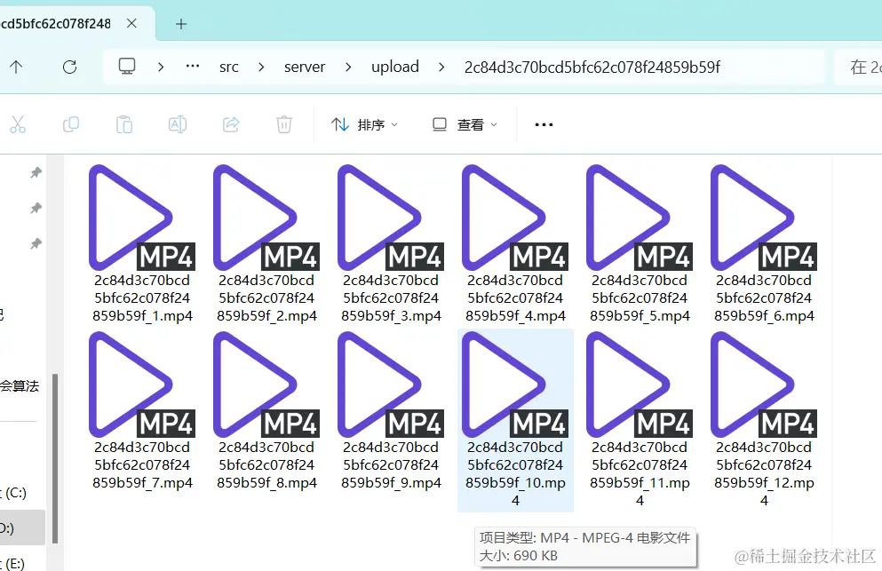Copy the selected item
Viewport: 882px width, 571px height.
[x=71, y=124]
